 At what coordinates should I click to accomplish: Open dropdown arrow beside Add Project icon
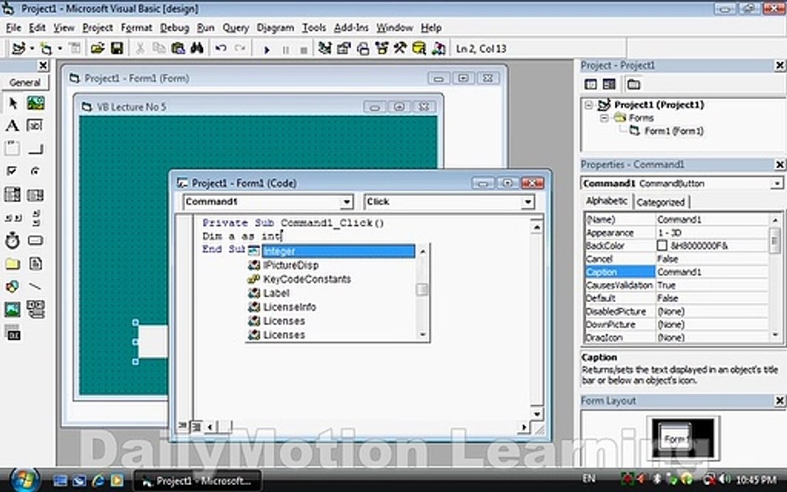pos(31,49)
